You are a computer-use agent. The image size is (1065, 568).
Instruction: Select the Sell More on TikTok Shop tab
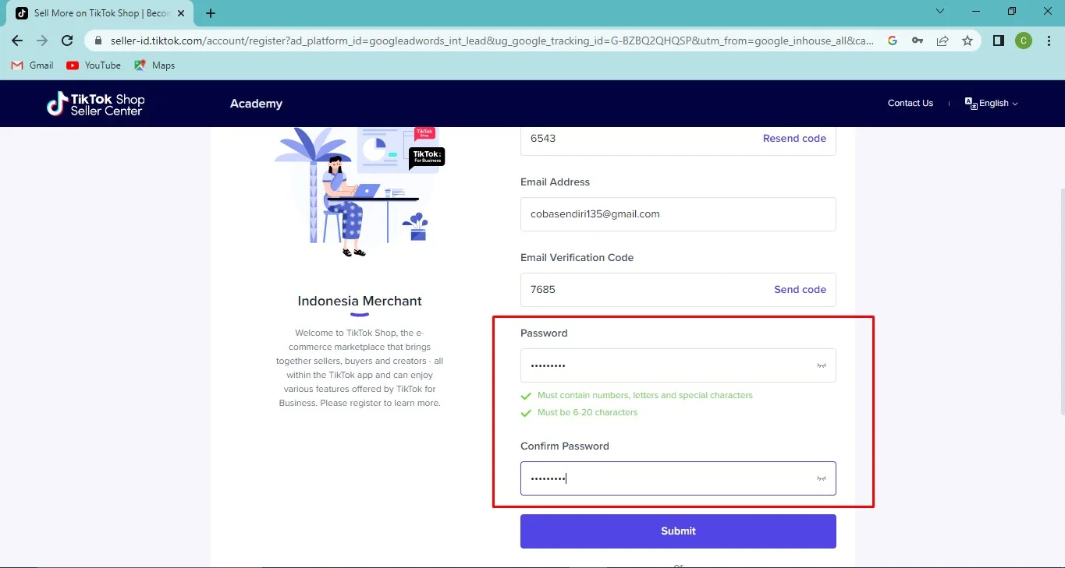101,13
